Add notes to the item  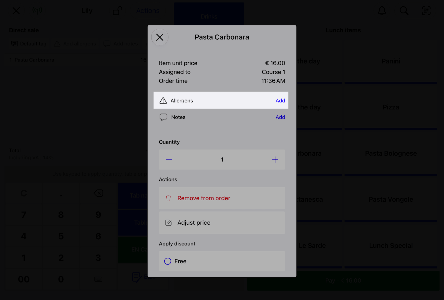point(280,117)
